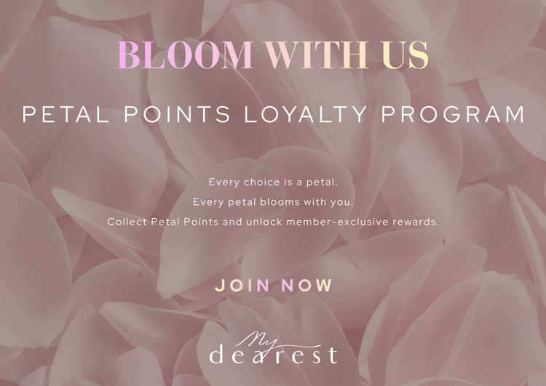
Task: Click the My Dearest brand logo
Action: coord(273,349)
